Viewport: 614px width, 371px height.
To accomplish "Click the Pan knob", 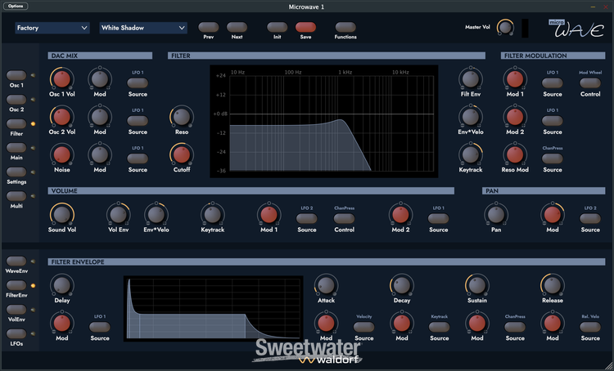I will 496,215.
